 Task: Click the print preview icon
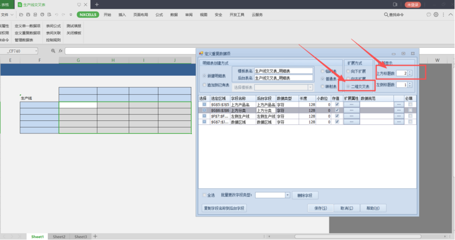coord(49,14)
